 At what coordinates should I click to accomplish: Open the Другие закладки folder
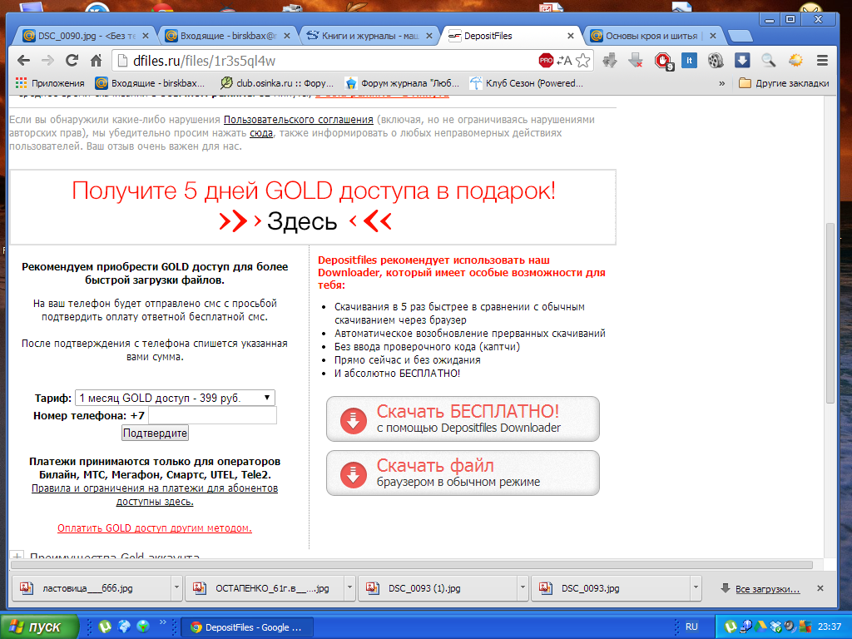[x=784, y=83]
